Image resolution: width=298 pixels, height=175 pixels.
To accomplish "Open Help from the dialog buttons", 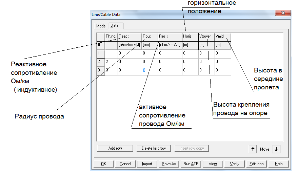I will coord(279,164).
